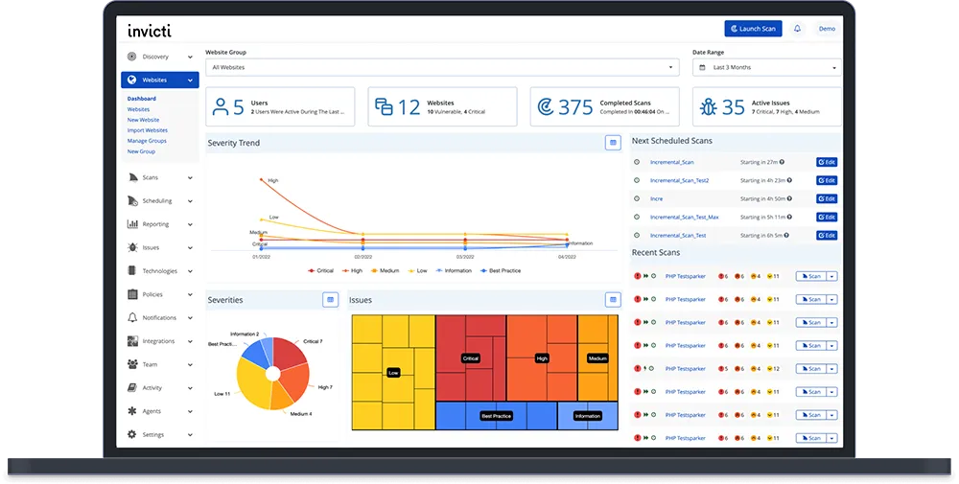This screenshot has height=484, width=959.
Task: Open Severity Trend calendar view icon
Action: 613,143
